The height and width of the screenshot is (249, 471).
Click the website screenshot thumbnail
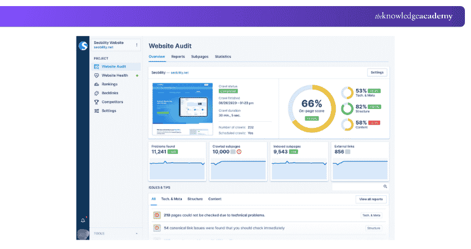tap(183, 109)
